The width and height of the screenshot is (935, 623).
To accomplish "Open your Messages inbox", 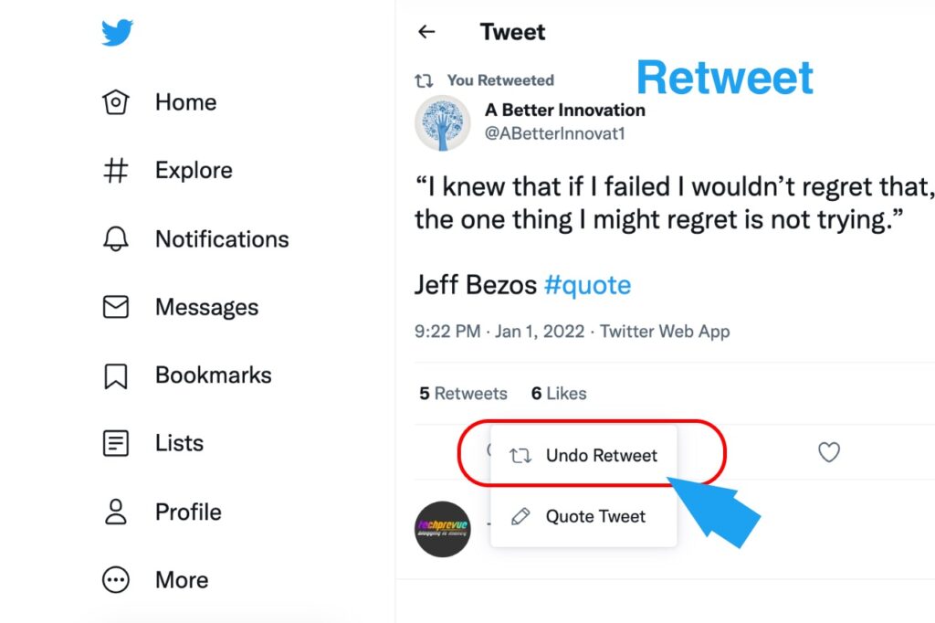I will coord(205,308).
